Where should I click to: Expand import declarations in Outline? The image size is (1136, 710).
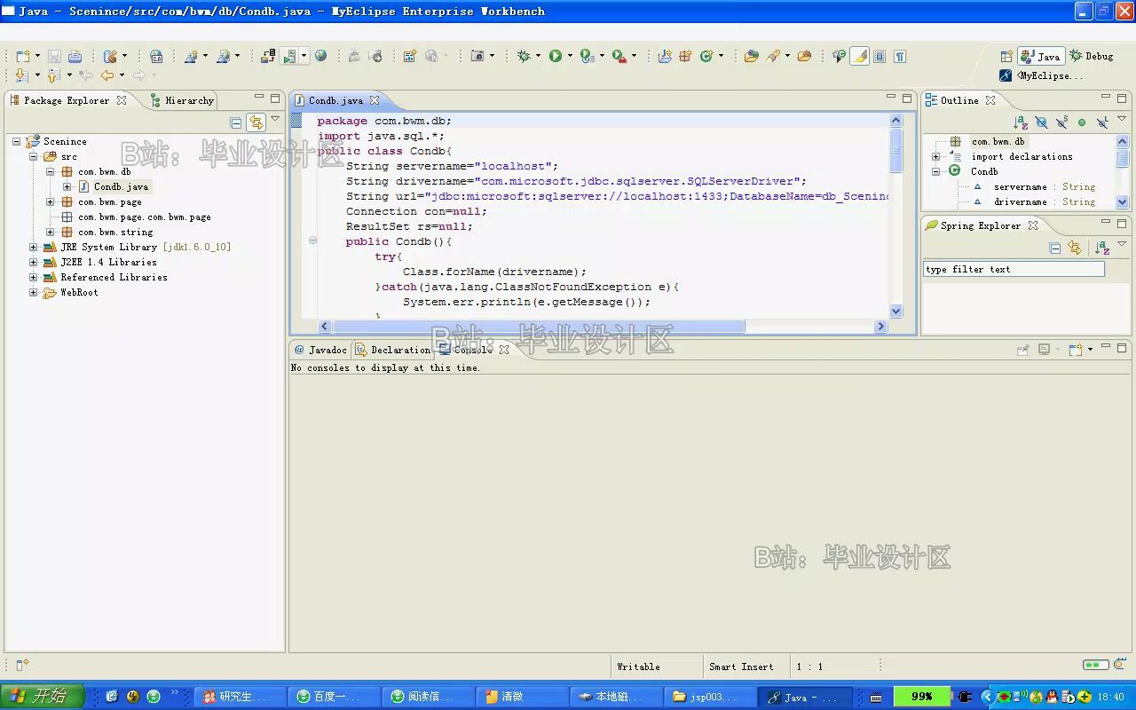pyautogui.click(x=935, y=156)
